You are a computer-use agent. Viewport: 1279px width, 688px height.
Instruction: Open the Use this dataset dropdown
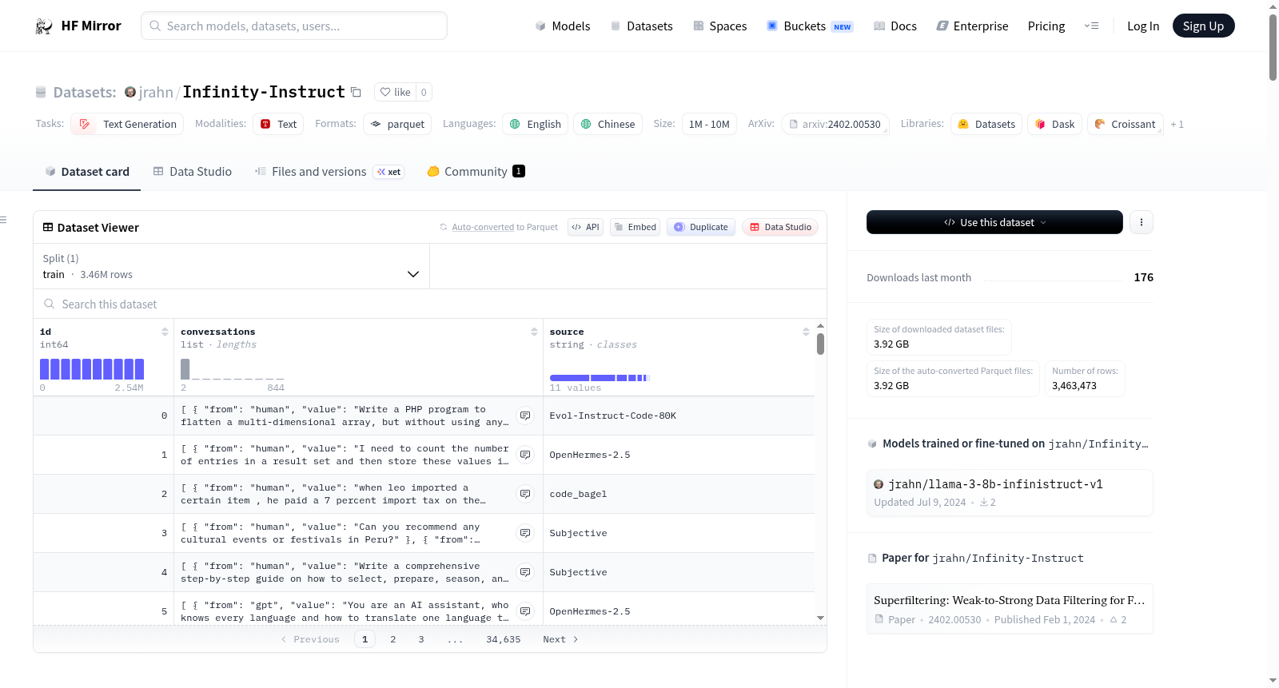pos(994,222)
